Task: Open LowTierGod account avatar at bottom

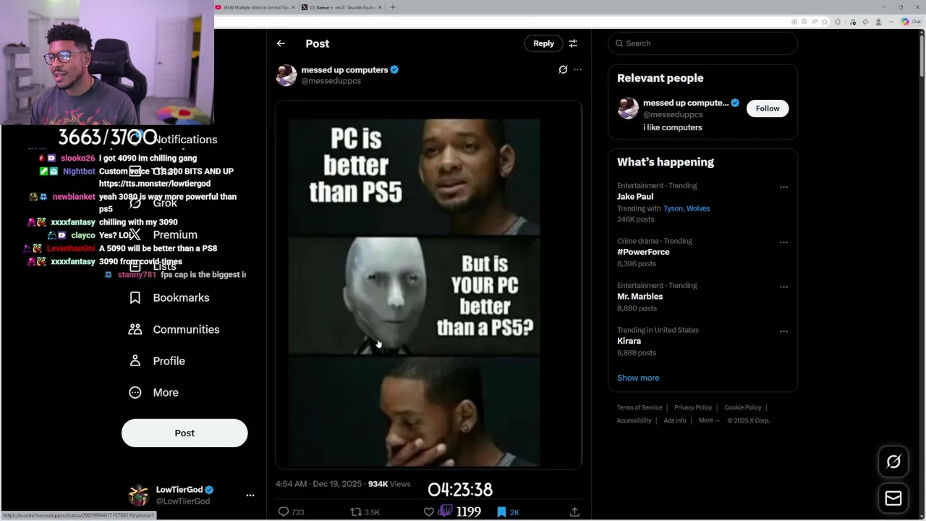Action: point(138,495)
